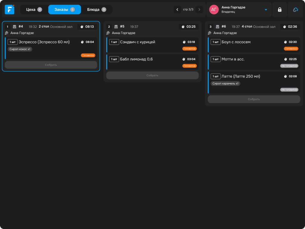This screenshot has width=305, height=229.
Task: Click Готовится status on Боул с лососем
Action: point(291,49)
